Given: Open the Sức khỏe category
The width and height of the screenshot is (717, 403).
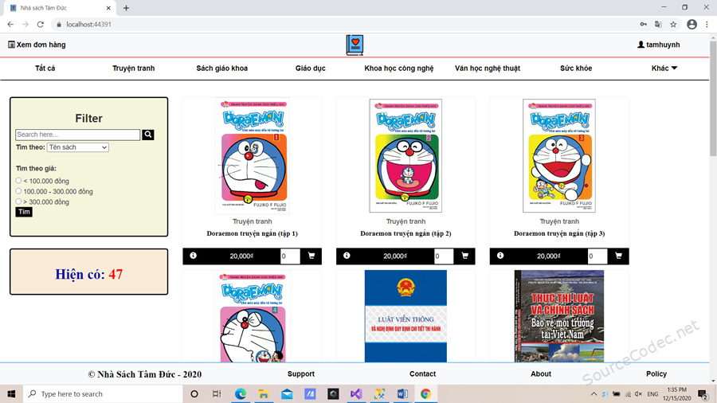Looking at the screenshot, I should coord(576,68).
